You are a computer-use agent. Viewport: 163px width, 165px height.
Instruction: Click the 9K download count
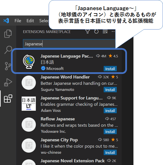[x=111, y=98]
